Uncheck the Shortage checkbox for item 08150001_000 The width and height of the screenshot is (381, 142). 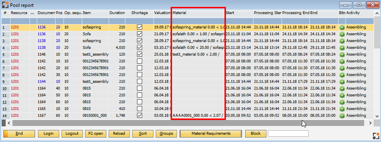pyautogui.click(x=140, y=116)
